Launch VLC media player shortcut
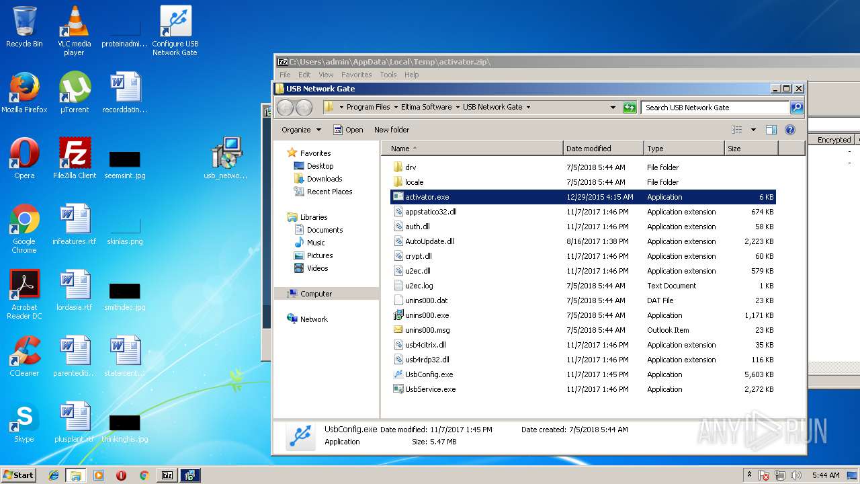 (74, 30)
